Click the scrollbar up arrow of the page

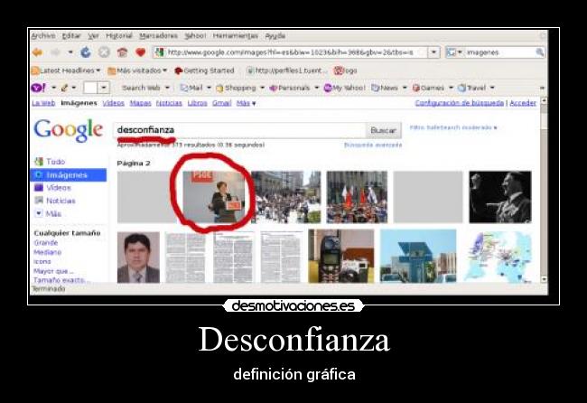[544, 101]
